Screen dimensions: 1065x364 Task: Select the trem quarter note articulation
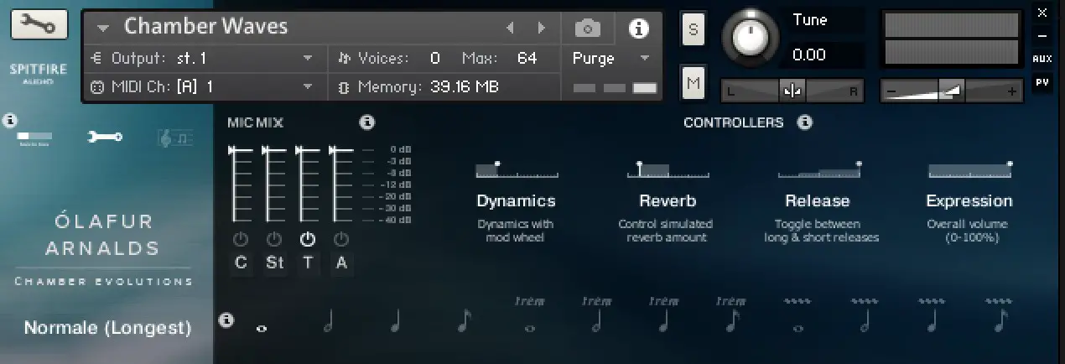point(663,316)
